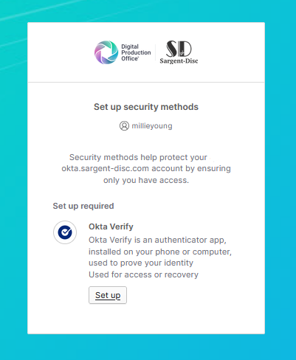Click the SD monogram logo
This screenshot has height=360, width=296.
[x=179, y=49]
